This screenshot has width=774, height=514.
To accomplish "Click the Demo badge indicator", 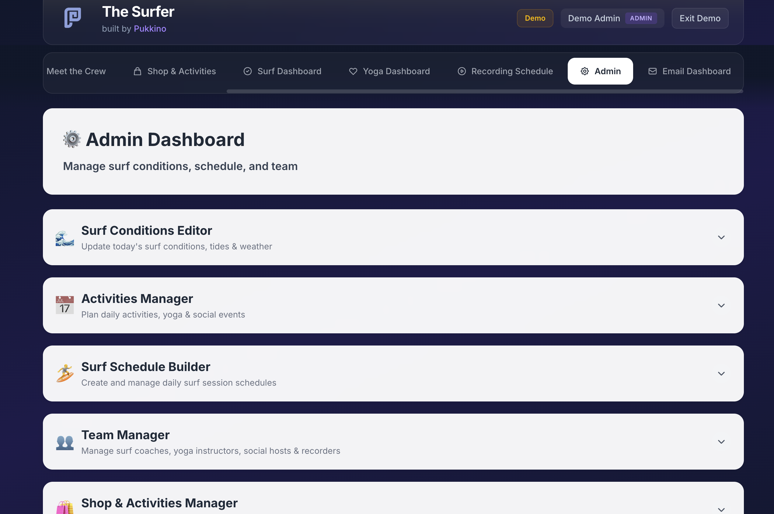I will pyautogui.click(x=535, y=18).
